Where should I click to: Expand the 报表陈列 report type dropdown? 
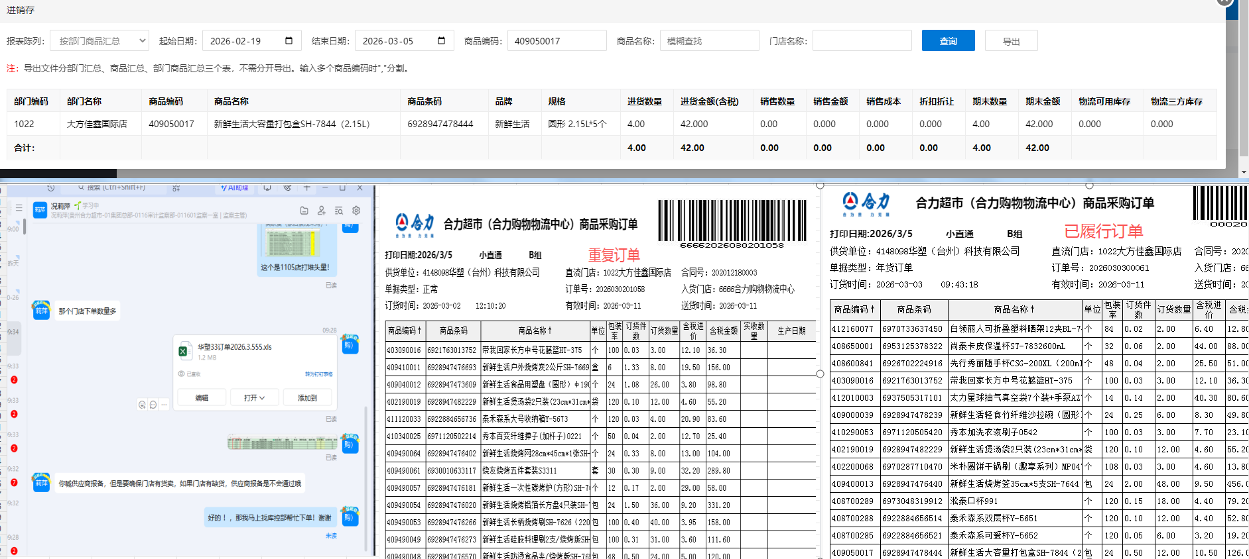click(x=99, y=41)
